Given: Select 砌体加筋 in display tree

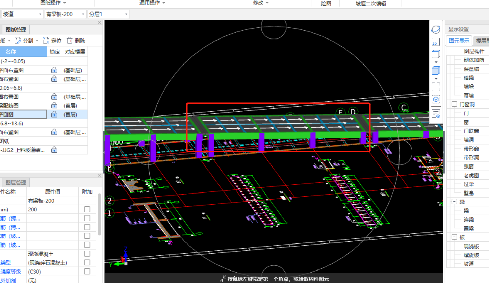Looking at the screenshot, I should tap(474, 60).
